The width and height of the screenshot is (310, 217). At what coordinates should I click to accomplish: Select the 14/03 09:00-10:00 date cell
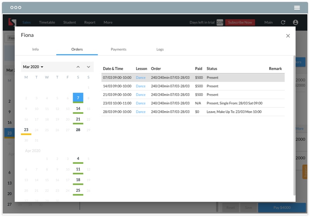(x=117, y=86)
